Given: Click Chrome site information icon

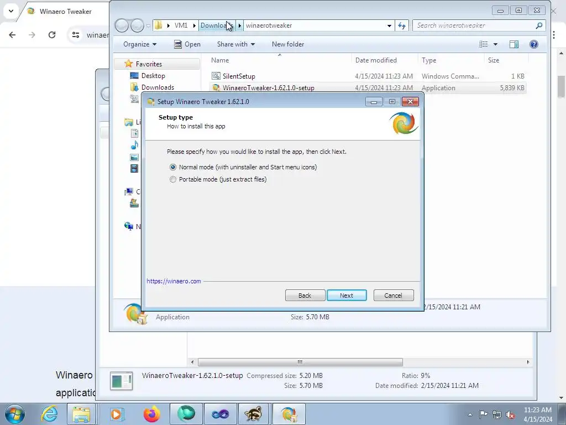Looking at the screenshot, I should [x=76, y=35].
